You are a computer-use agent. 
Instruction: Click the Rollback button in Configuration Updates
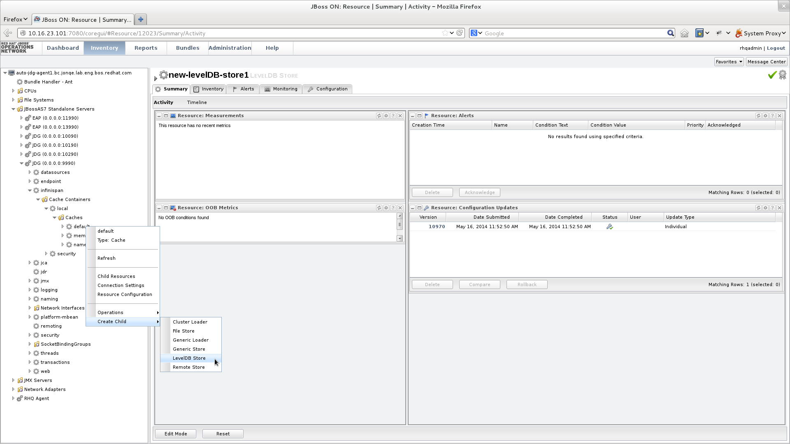coord(527,284)
